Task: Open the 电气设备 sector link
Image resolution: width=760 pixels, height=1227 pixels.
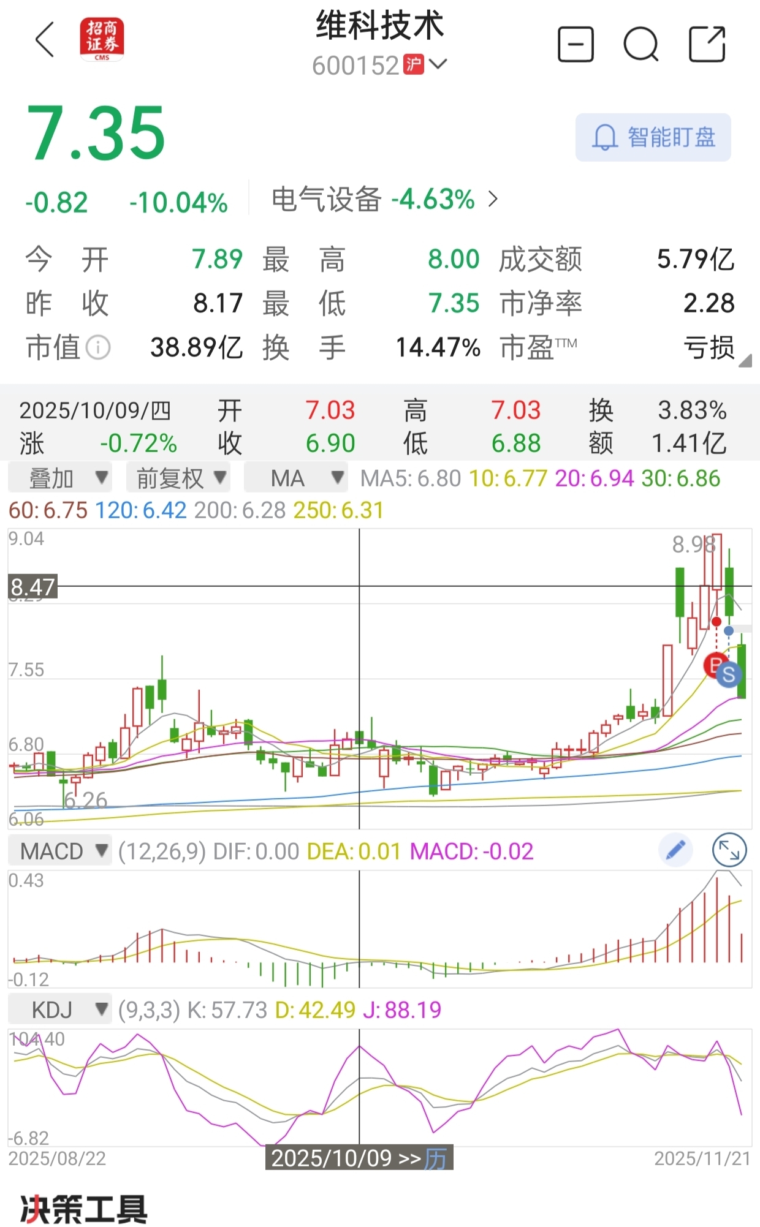Action: coord(385,200)
